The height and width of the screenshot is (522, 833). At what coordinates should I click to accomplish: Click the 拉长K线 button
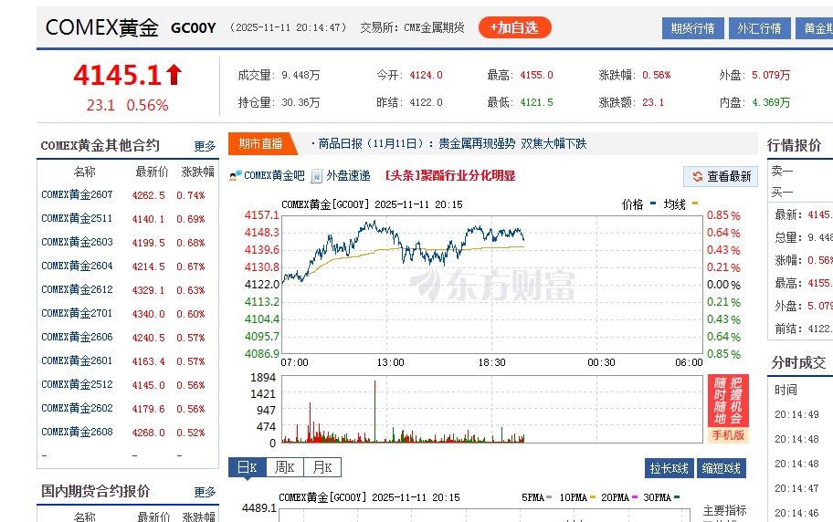pyautogui.click(x=669, y=468)
